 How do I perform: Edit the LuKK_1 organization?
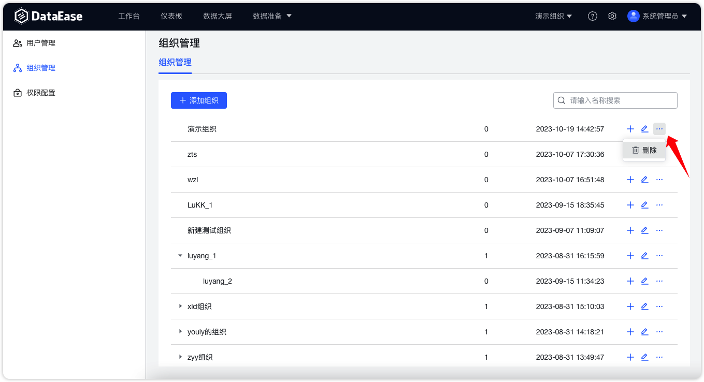pyautogui.click(x=644, y=205)
